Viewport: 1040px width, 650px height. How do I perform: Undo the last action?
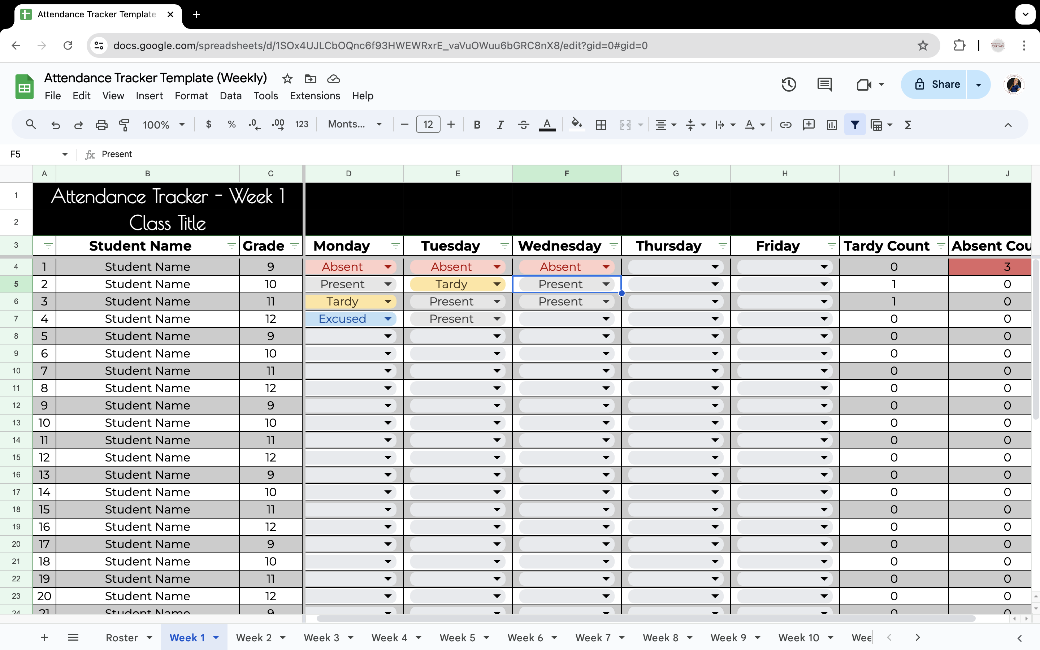click(56, 125)
